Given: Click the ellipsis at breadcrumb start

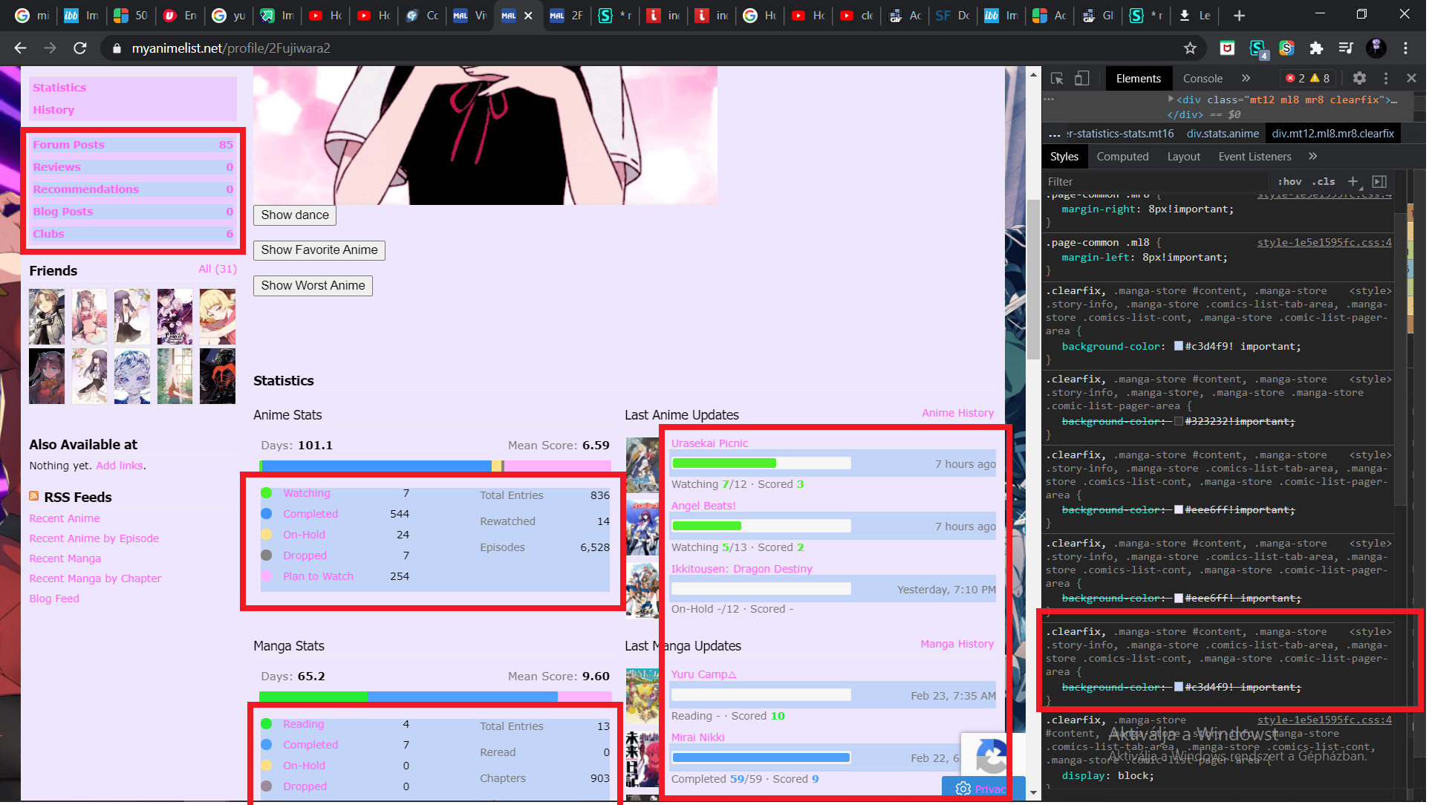Looking at the screenshot, I should coord(1054,134).
